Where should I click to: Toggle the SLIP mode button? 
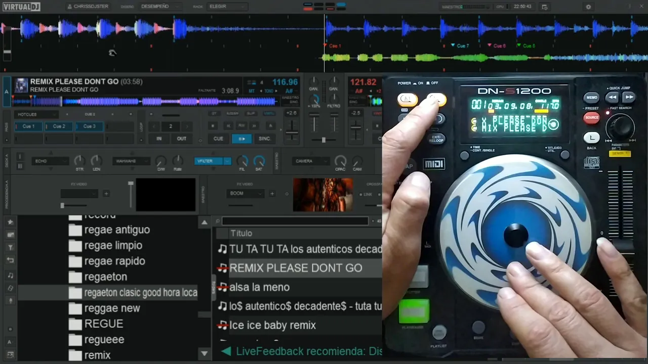(251, 114)
